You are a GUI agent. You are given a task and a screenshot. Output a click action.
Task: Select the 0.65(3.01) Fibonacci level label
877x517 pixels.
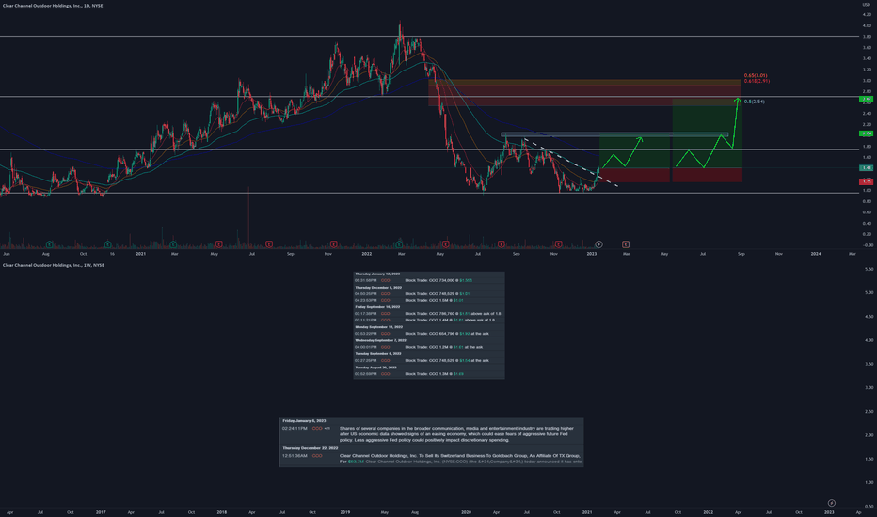click(756, 75)
